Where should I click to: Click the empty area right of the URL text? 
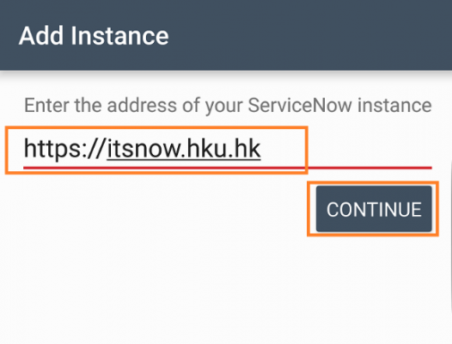[x=346, y=149]
